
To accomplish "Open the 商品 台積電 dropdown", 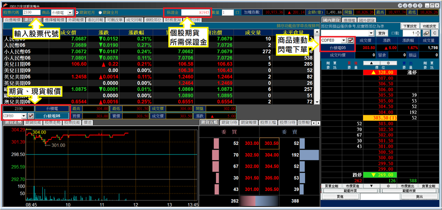I will pos(70,13).
